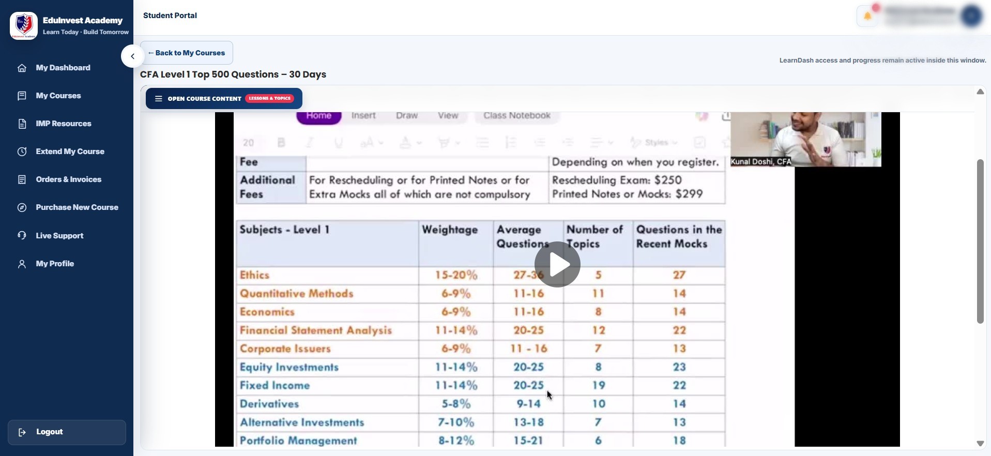Click the 'Alternative Investments' subject text
991x456 pixels.
point(302,423)
